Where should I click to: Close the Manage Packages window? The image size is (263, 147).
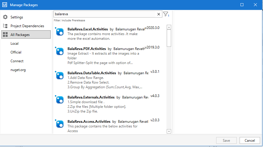[x=255, y=5]
